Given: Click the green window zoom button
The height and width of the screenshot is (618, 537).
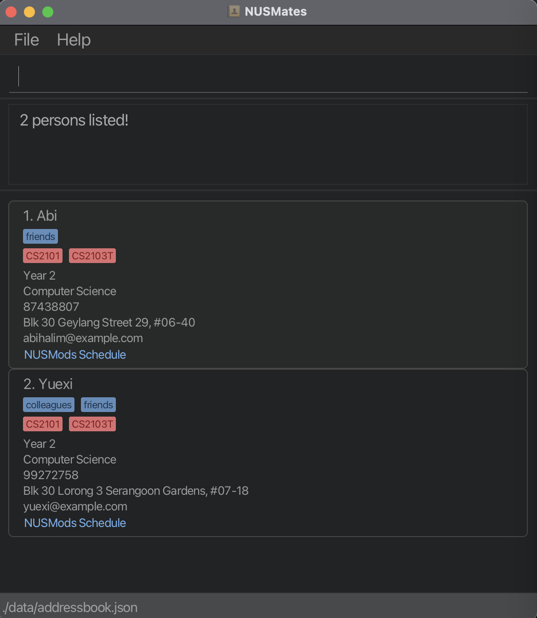Looking at the screenshot, I should 48,12.
